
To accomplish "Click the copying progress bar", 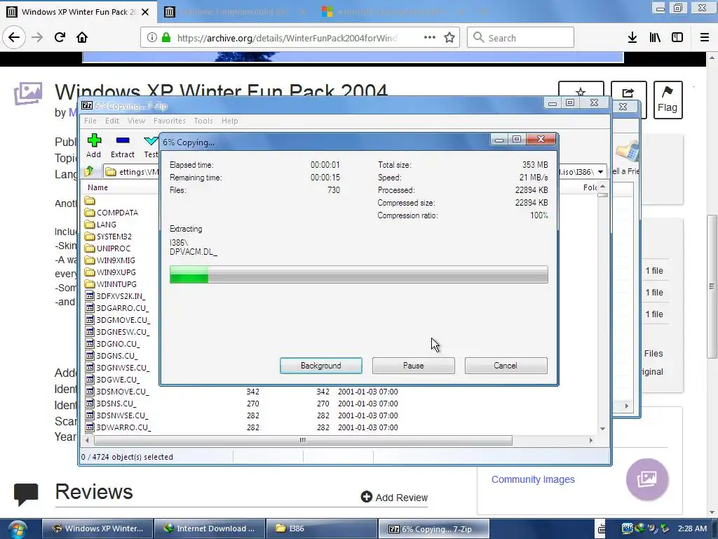I will point(358,274).
